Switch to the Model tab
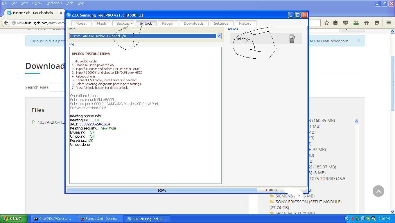This screenshot has width=395, height=223. tap(81, 23)
